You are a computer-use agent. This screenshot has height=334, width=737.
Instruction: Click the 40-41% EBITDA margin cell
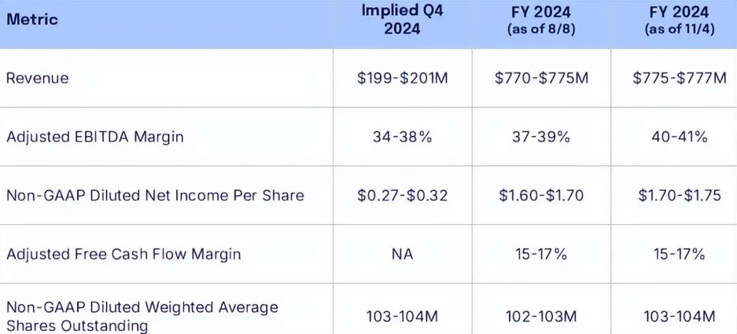point(679,137)
